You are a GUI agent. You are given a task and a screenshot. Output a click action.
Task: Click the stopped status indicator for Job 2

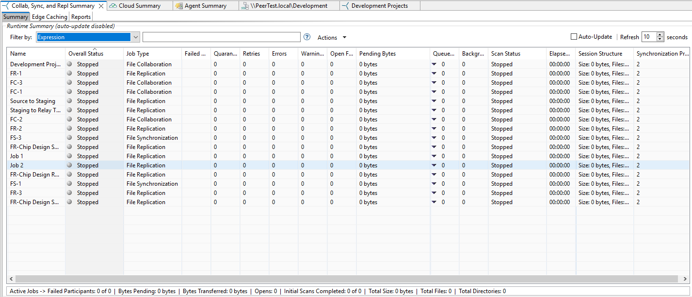pos(70,165)
